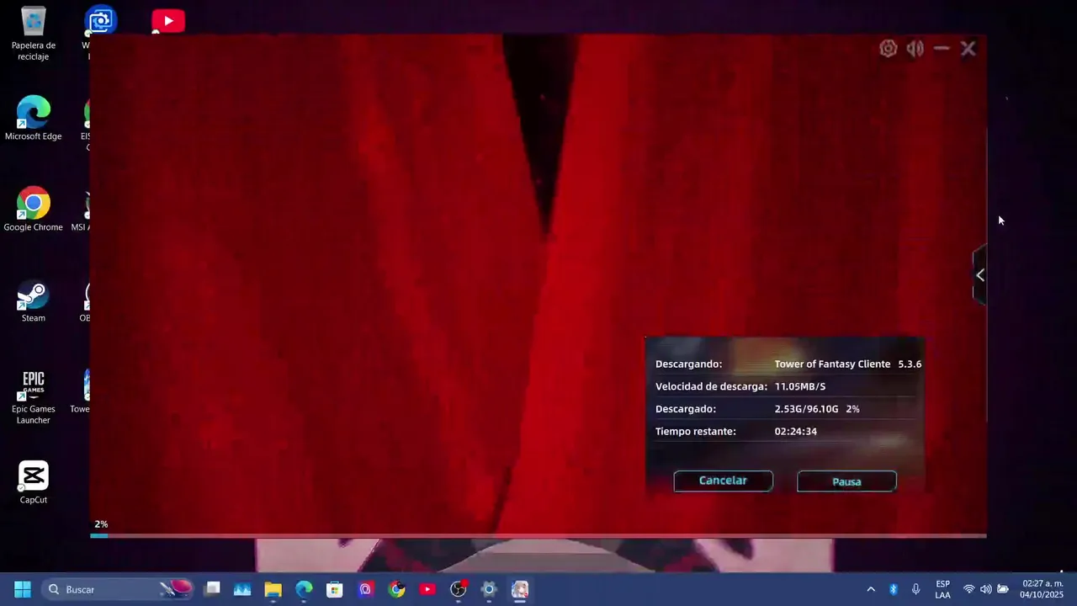Minimize the Tower of Fantasy launcher
Screen dimensions: 1077x606
point(942,49)
